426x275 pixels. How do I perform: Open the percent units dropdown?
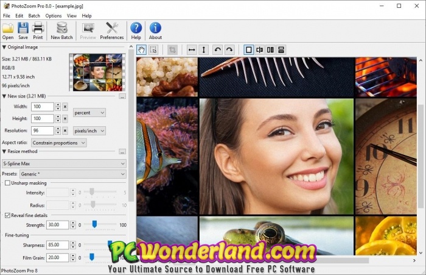click(89, 113)
